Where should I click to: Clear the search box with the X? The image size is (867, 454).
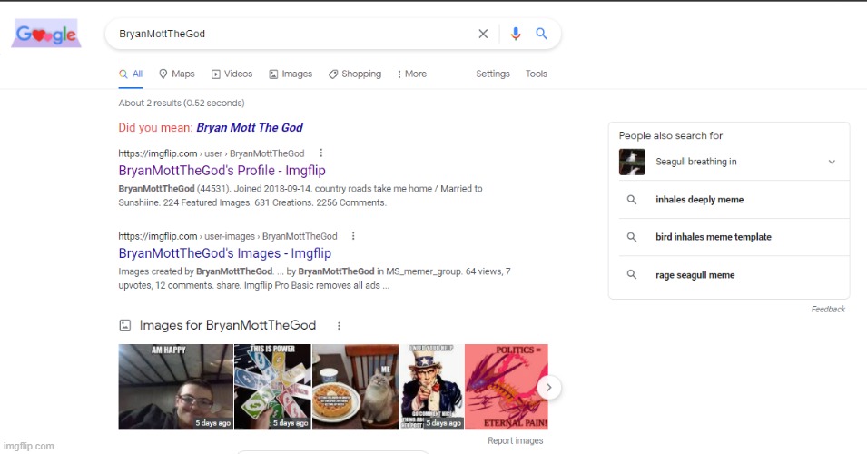[483, 34]
